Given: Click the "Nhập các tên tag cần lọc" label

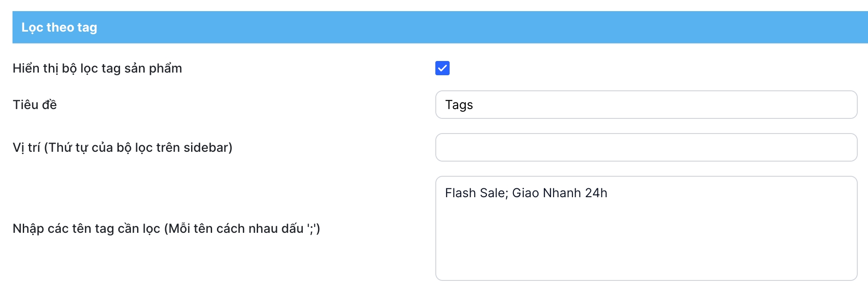Looking at the screenshot, I should (87, 229).
